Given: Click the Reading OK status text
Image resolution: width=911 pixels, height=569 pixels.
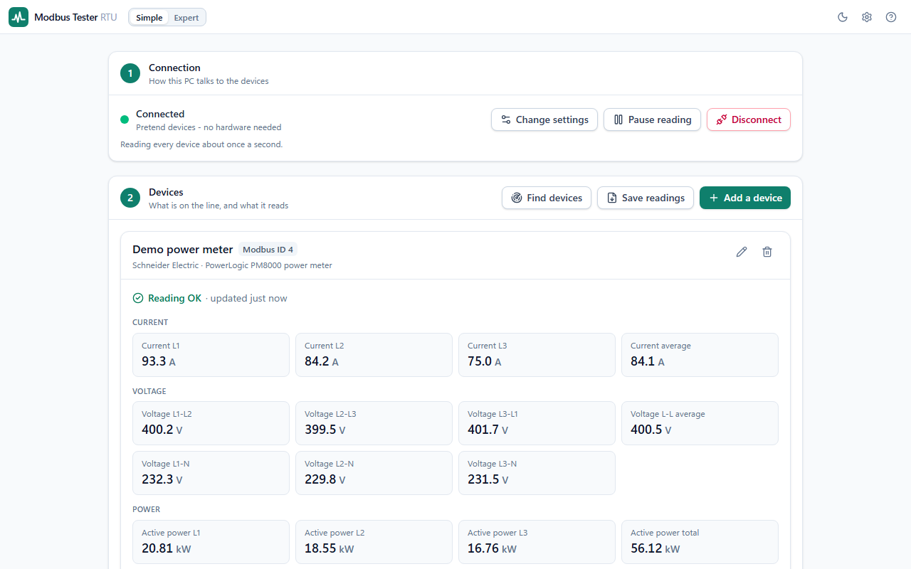Looking at the screenshot, I should 174,298.
